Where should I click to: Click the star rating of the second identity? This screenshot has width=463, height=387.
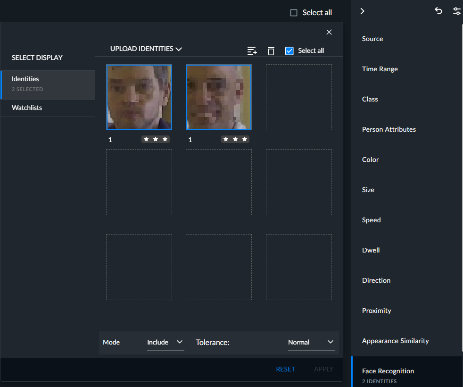(235, 139)
